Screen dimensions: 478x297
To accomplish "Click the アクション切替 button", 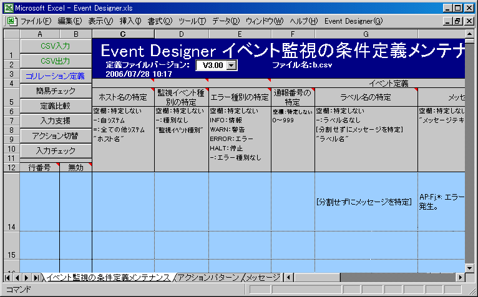I will (x=56, y=135).
